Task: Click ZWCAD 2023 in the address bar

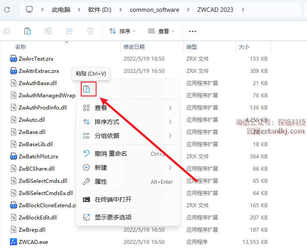Action: (x=215, y=10)
